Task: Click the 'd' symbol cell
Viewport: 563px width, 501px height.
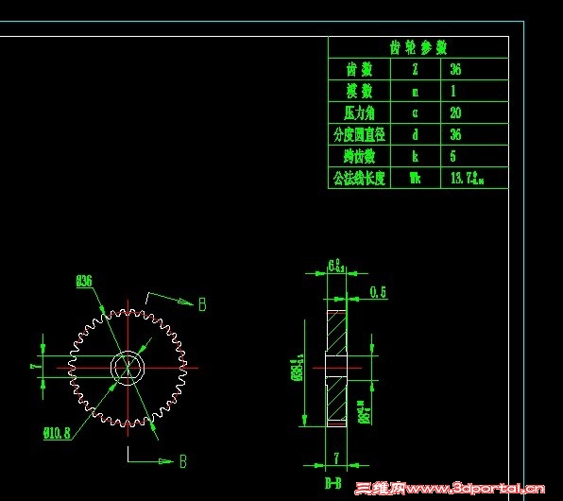Action: [x=416, y=134]
